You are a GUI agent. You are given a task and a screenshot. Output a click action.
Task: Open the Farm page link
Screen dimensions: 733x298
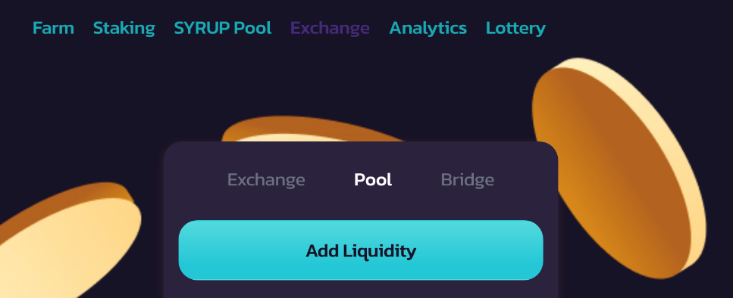[53, 29]
